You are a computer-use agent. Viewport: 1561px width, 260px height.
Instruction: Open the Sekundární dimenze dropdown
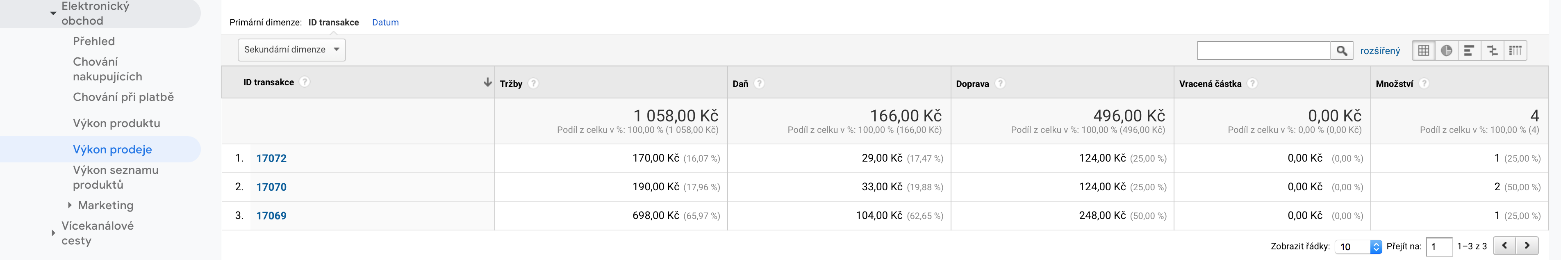pyautogui.click(x=292, y=49)
